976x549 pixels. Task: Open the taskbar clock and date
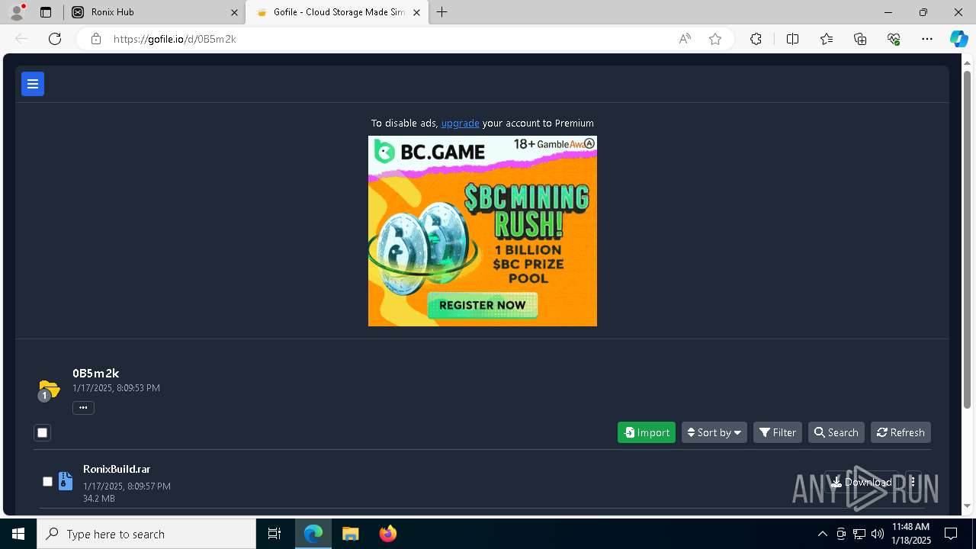click(x=911, y=534)
